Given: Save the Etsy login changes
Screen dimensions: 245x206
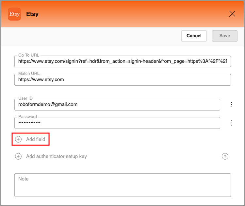Looking at the screenshot, I should (x=224, y=36).
